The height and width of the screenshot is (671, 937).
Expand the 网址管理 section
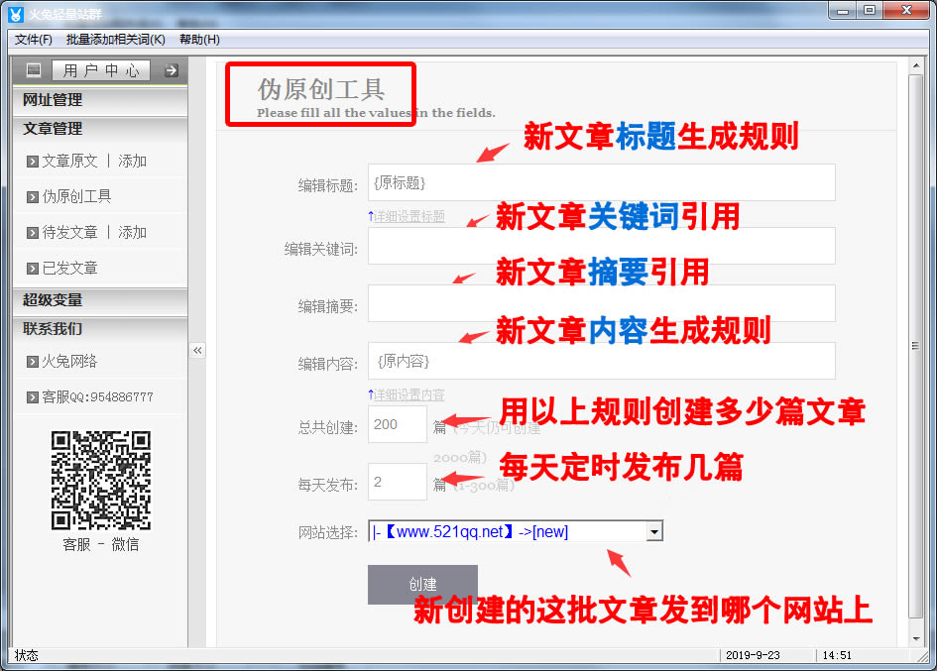[x=99, y=100]
